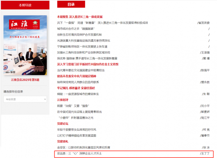Click the chevron arrow in year selector
The image size is (217, 158).
[45, 99]
